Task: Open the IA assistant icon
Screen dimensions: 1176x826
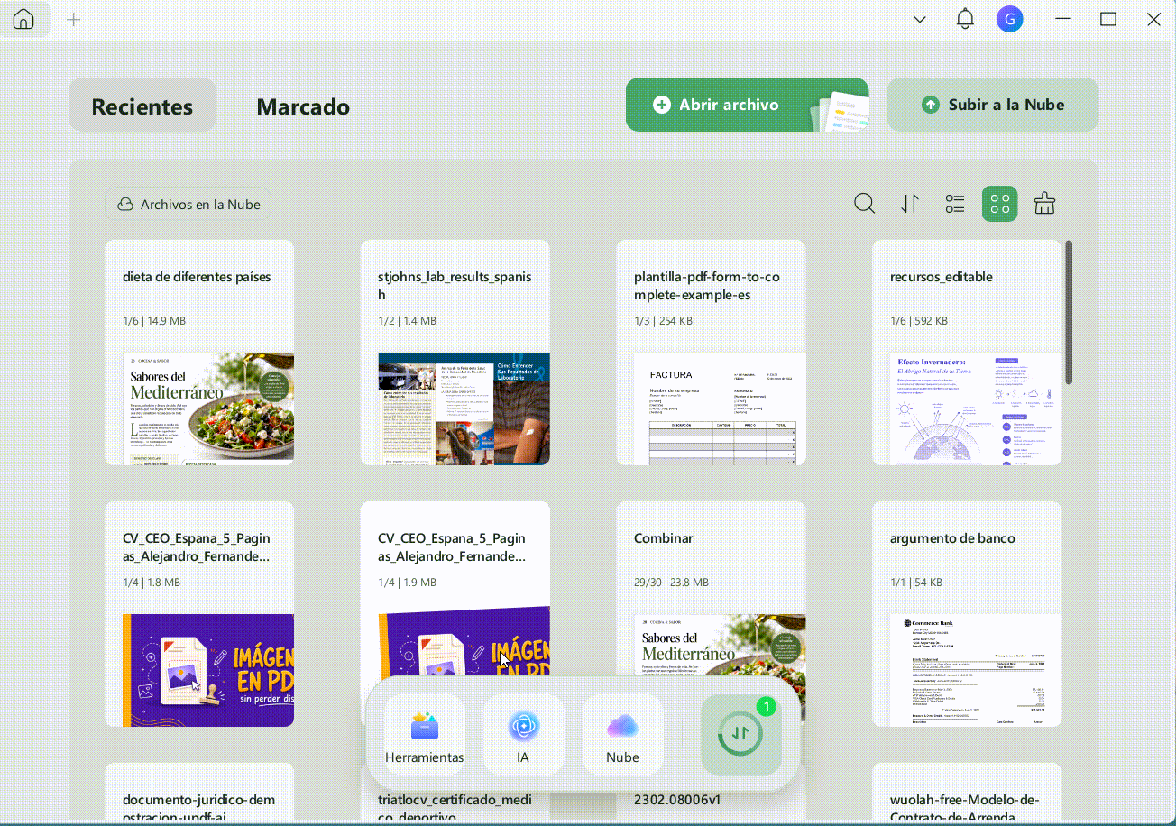Action: (523, 735)
